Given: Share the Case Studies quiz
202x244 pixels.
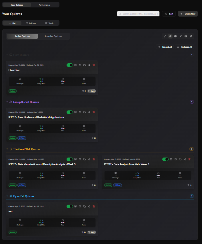Looking at the screenshot, I should pyautogui.click(x=89, y=112).
